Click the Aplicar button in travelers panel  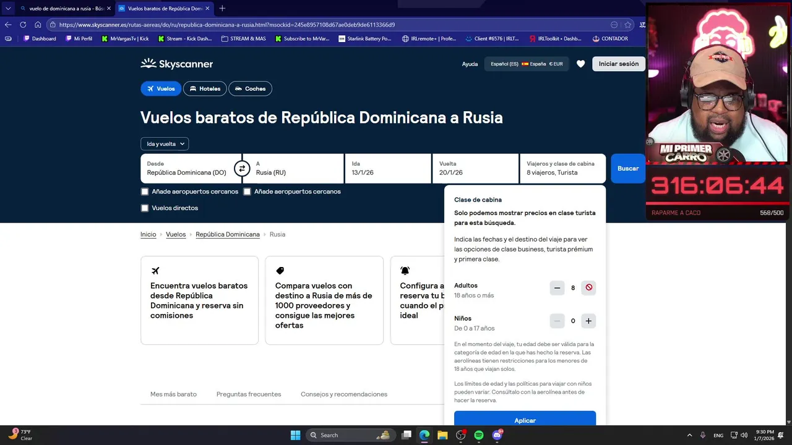(x=525, y=420)
